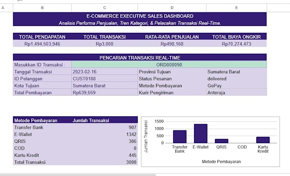Image resolution: width=290 pixels, height=176 pixels.
Task: Click the Status Pesanan label
Action: pyautogui.click(x=155, y=79)
